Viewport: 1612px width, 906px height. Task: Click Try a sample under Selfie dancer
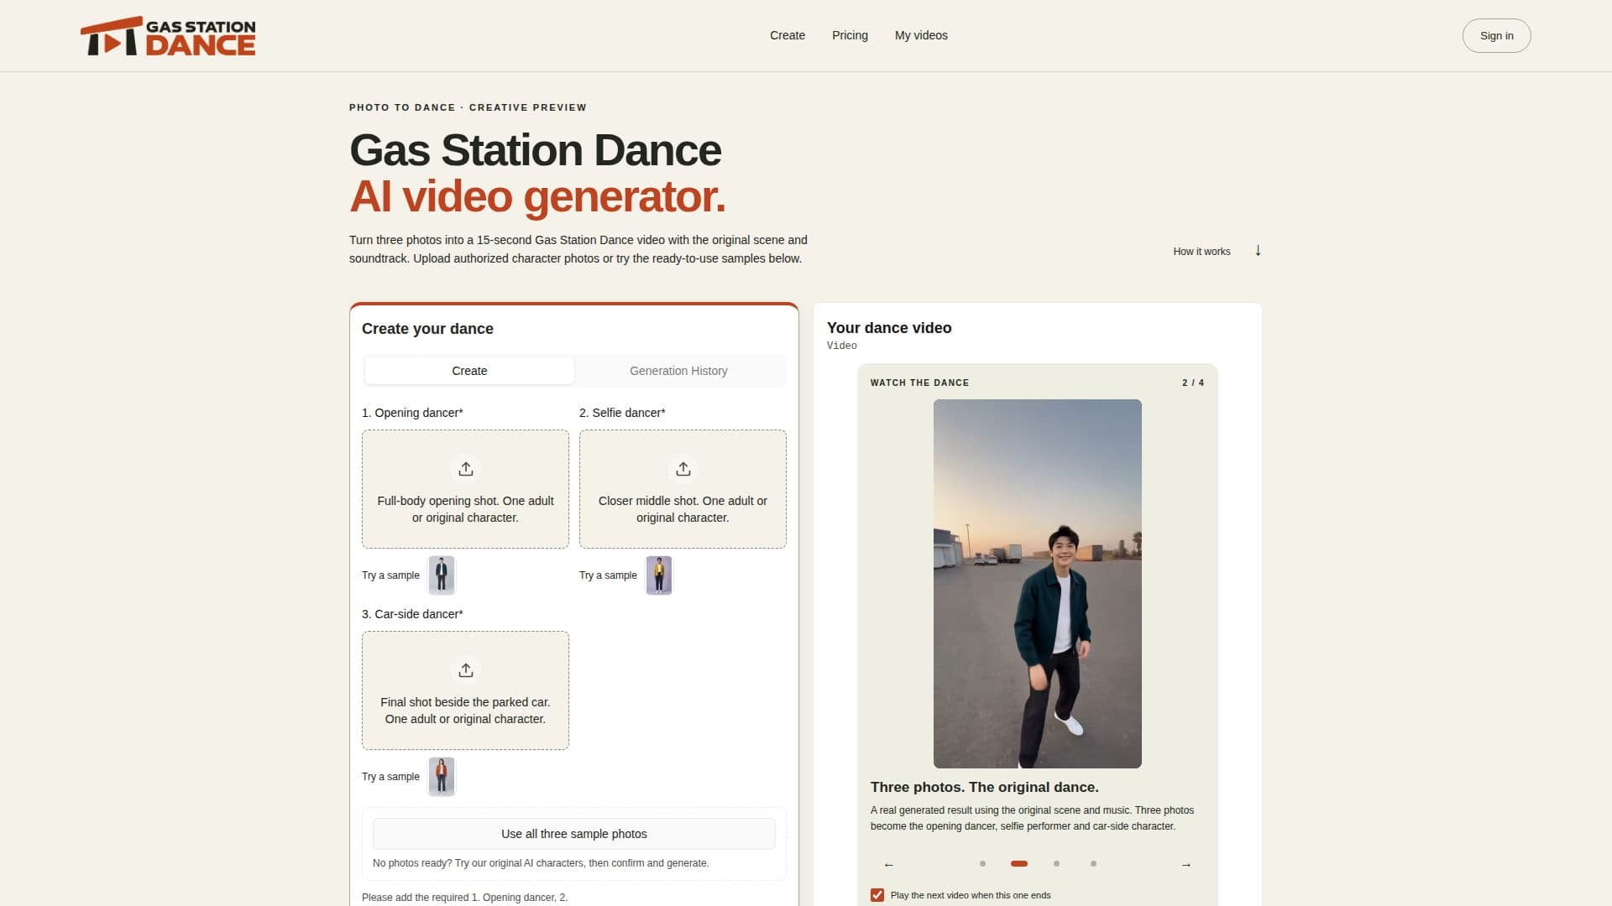[x=608, y=575]
